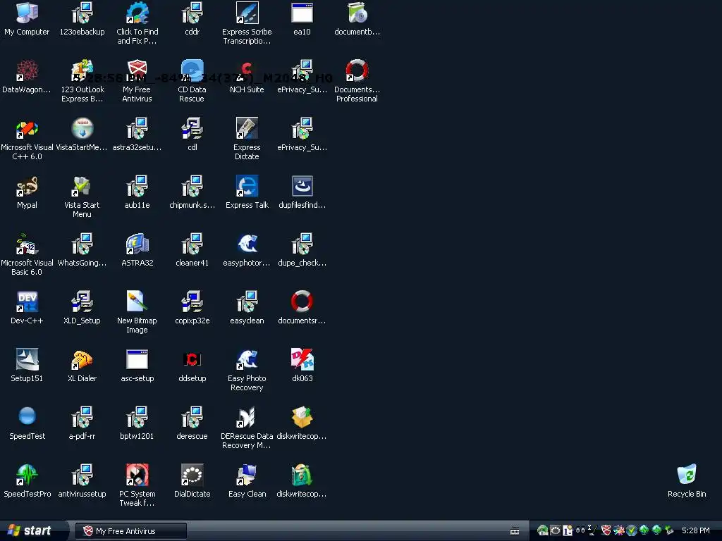The height and width of the screenshot is (541, 722).
Task: Launch Microsoft Visual C++ 6.0 shortcut
Action: 27,139
